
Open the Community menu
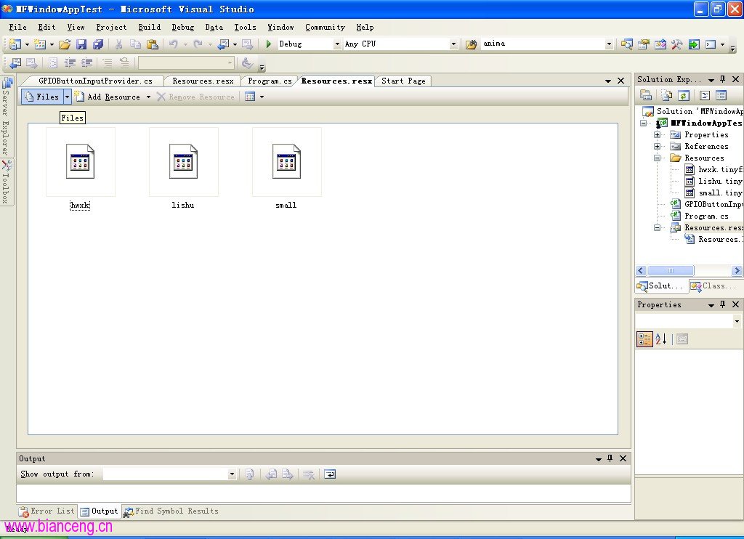[325, 27]
